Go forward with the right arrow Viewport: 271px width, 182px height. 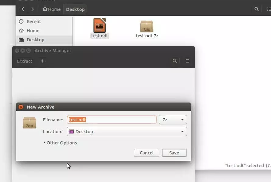(x=33, y=9)
